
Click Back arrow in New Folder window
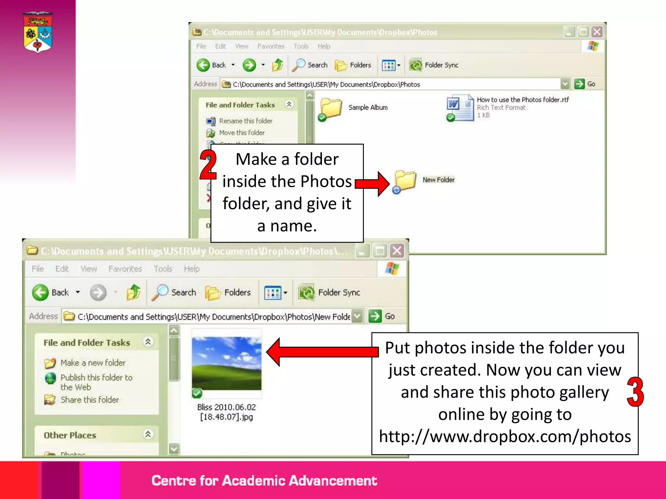coord(41,292)
